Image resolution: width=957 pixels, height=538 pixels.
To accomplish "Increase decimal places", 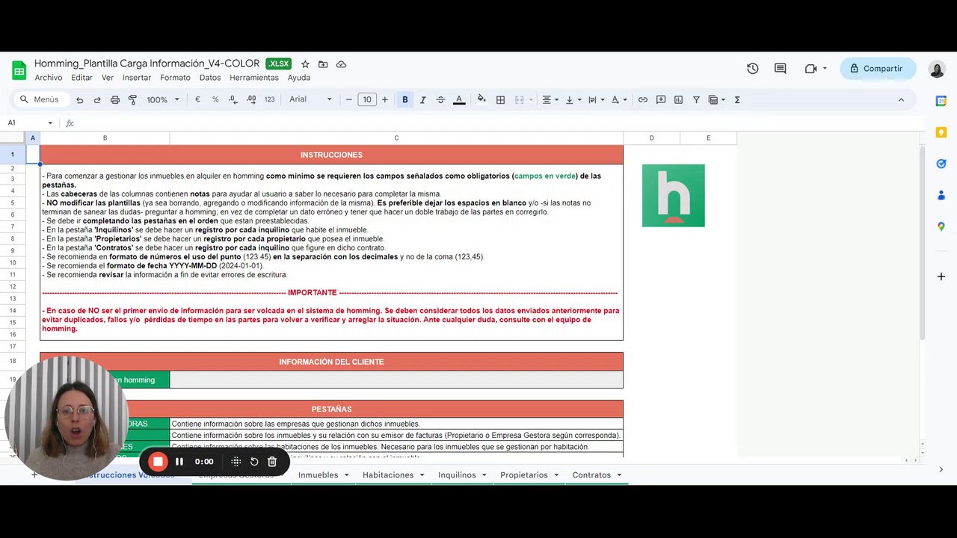I will [x=251, y=99].
